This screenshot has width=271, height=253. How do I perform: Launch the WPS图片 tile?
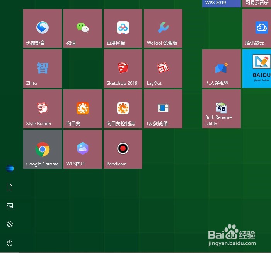83,149
